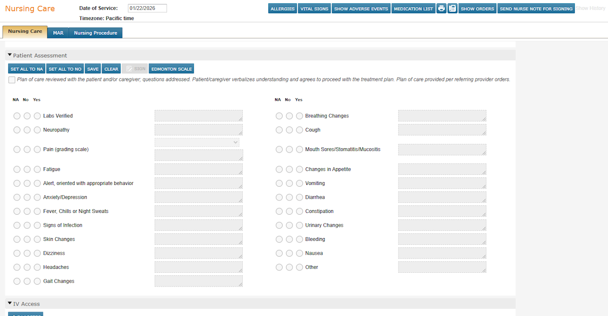608x316 pixels.
Task: Click the ALLERGIES button
Action: point(282,8)
